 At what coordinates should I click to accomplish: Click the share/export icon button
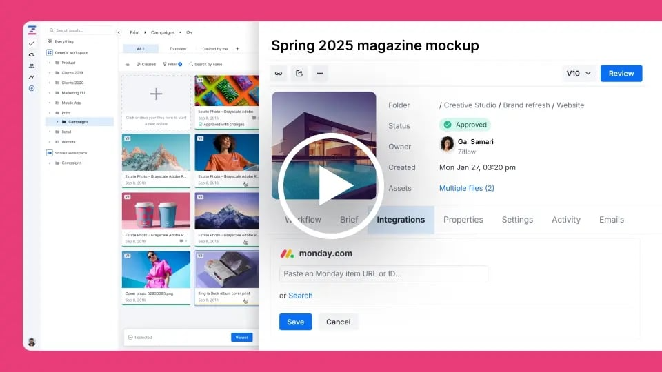(x=299, y=73)
